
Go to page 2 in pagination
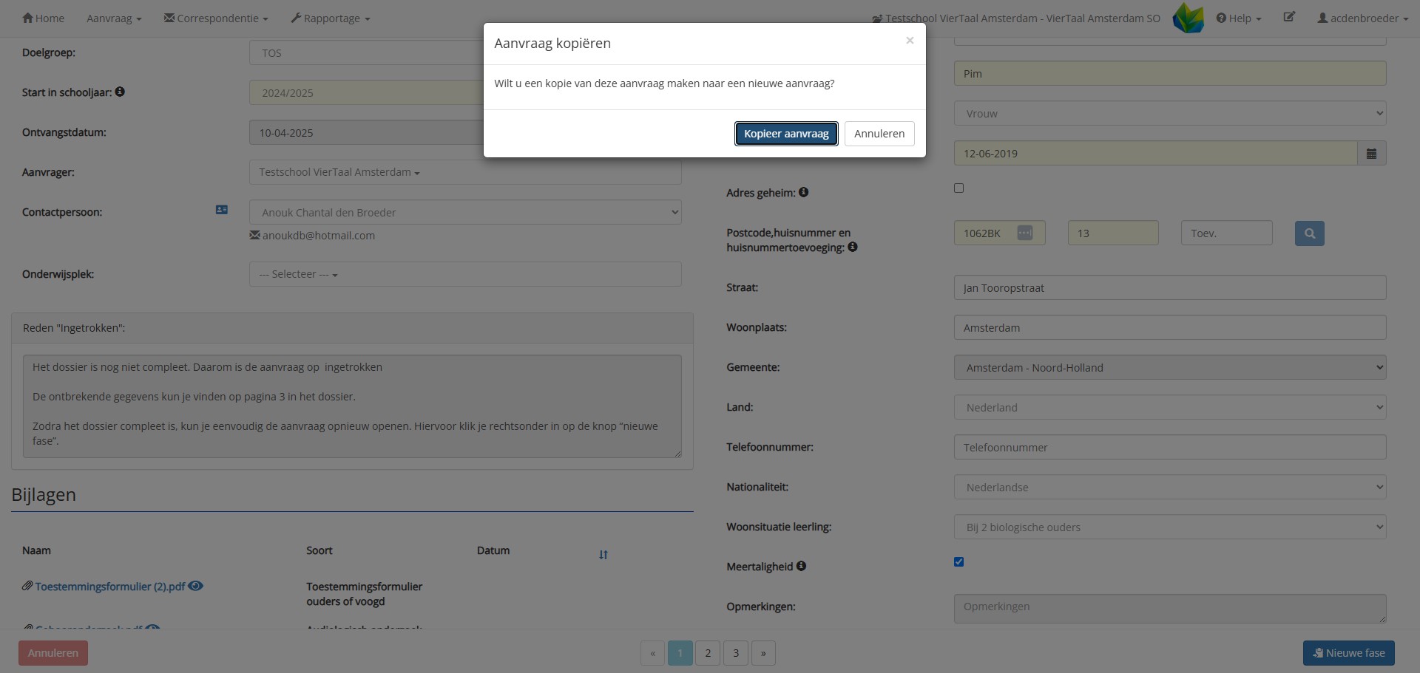click(708, 653)
